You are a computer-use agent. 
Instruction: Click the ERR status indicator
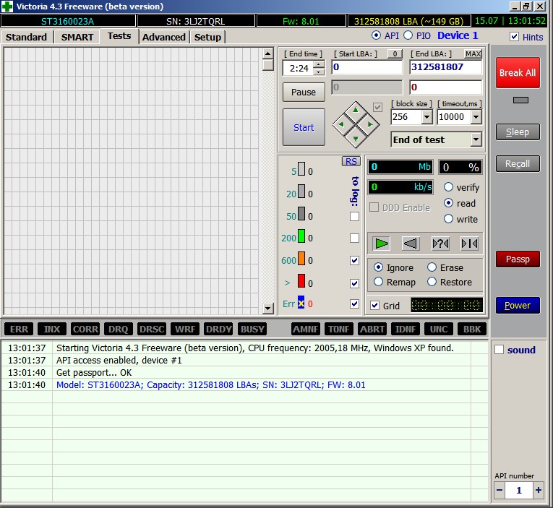[x=19, y=330]
